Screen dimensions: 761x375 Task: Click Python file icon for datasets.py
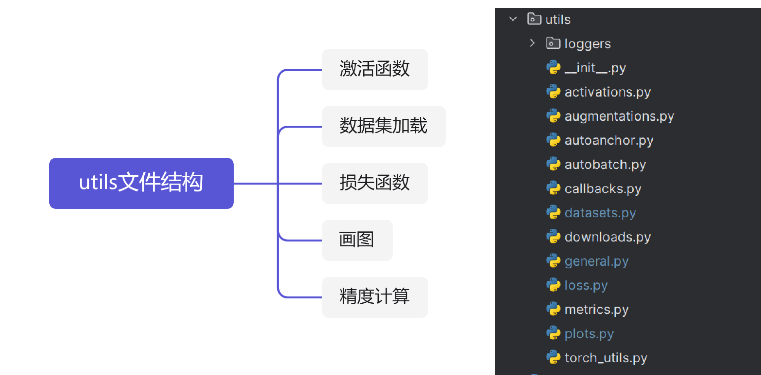coord(553,213)
